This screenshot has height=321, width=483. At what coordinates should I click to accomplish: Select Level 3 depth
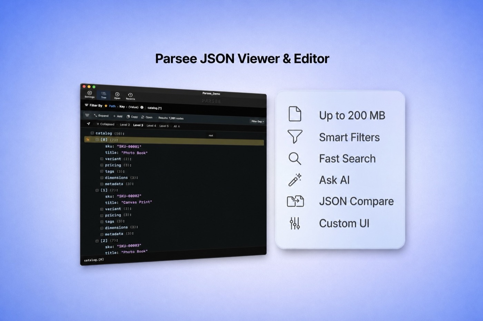click(x=138, y=125)
